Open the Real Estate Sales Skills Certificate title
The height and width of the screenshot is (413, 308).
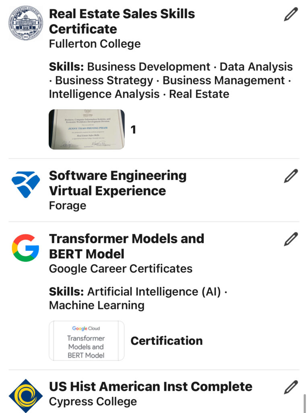coord(122,21)
